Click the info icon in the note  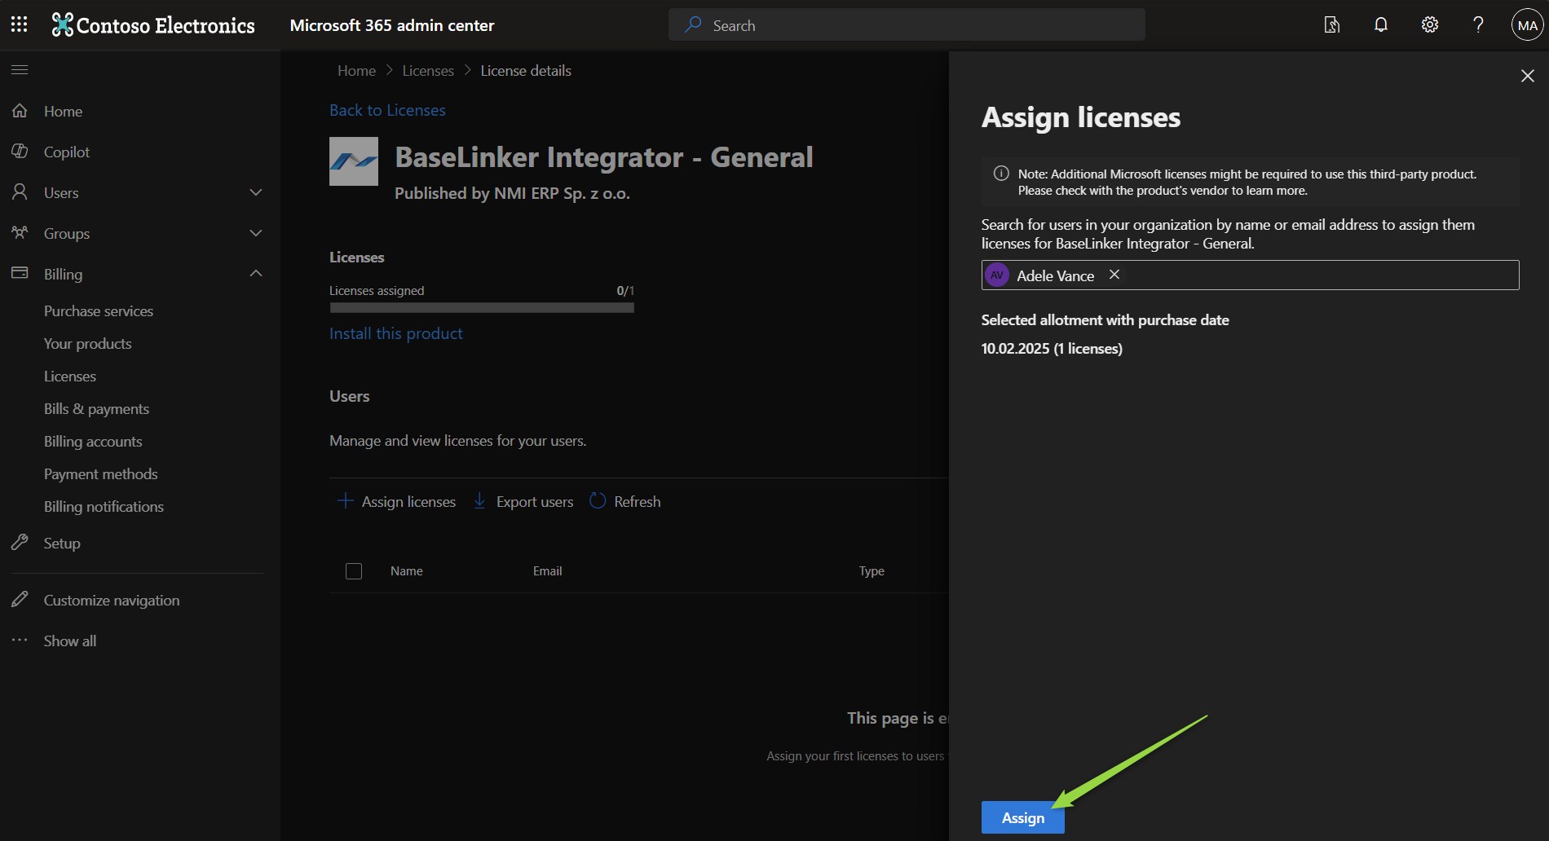[x=1001, y=174]
